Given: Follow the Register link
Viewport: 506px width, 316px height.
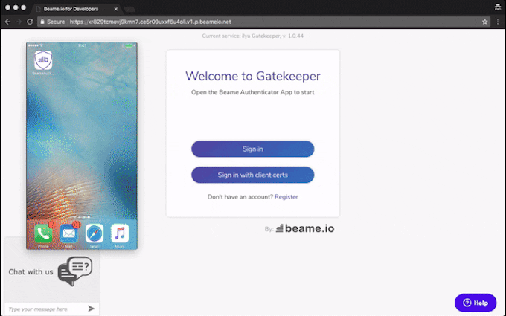Looking at the screenshot, I should pyautogui.click(x=286, y=197).
